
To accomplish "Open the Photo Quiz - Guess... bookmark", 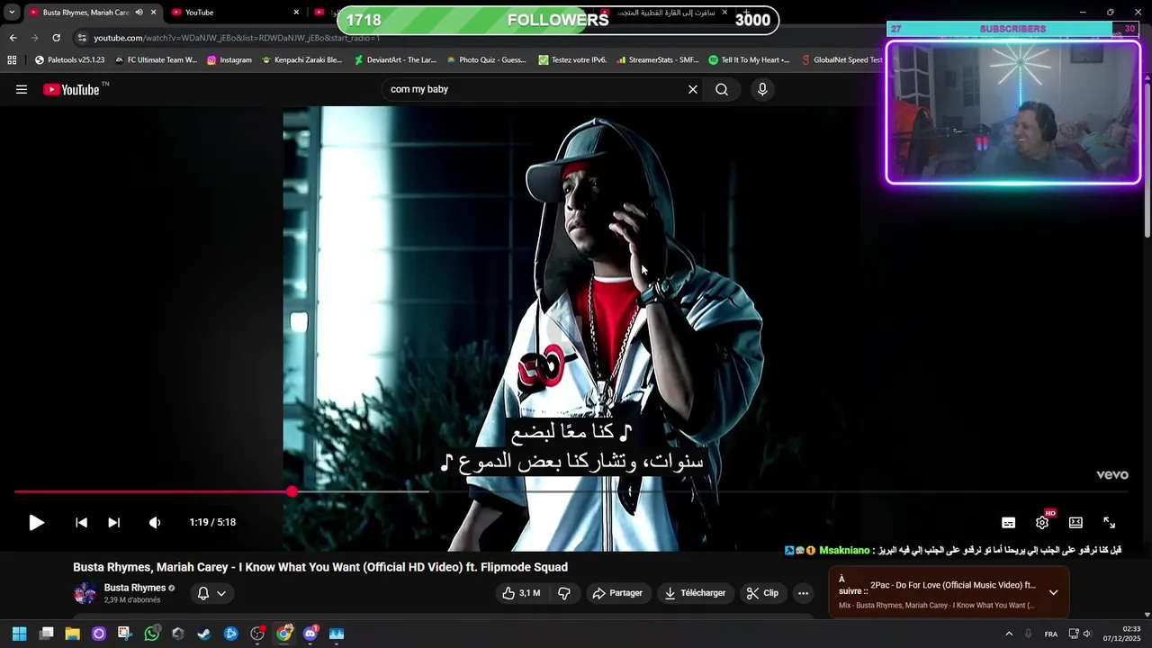I will tap(486, 60).
